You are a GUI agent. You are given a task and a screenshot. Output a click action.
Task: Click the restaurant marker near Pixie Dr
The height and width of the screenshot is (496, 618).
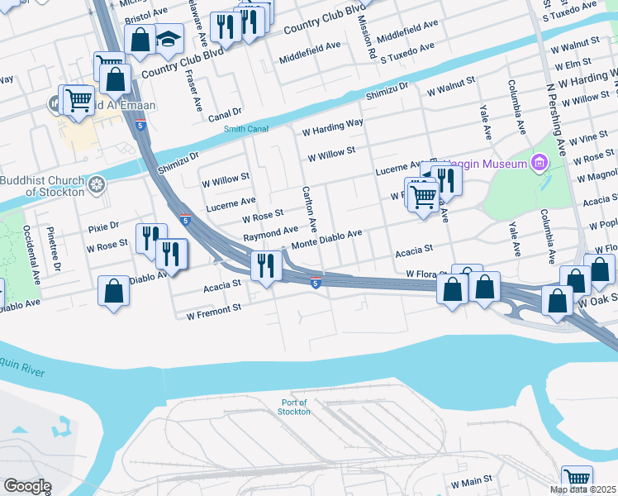coord(152,239)
